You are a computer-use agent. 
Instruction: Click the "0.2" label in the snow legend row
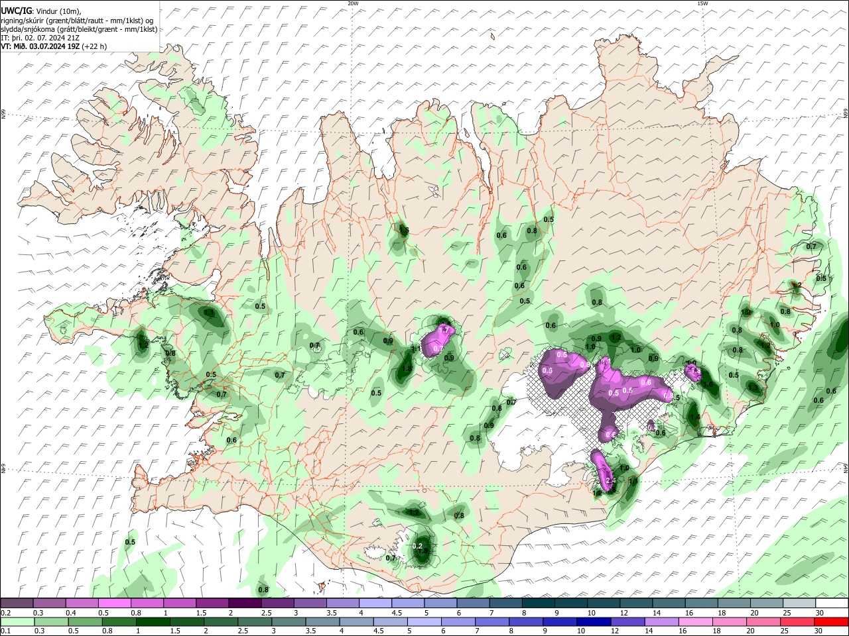[5, 613]
